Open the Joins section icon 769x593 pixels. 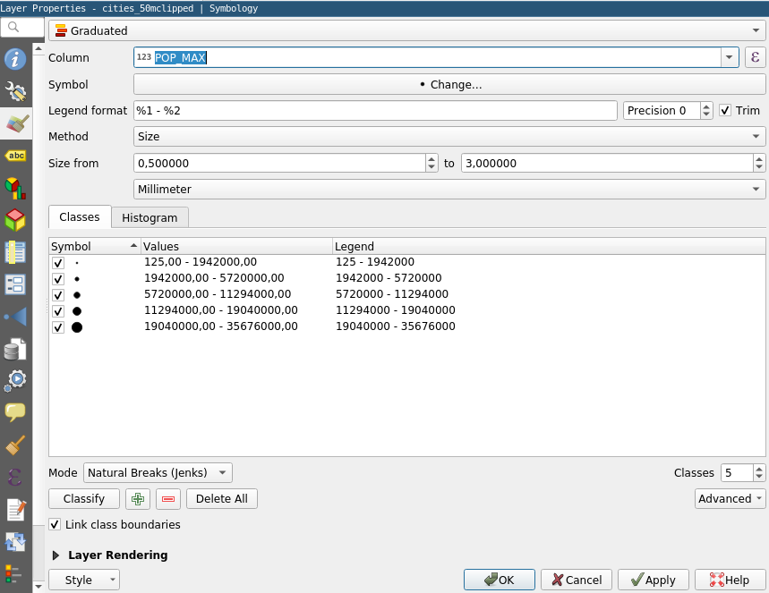pyautogui.click(x=15, y=317)
